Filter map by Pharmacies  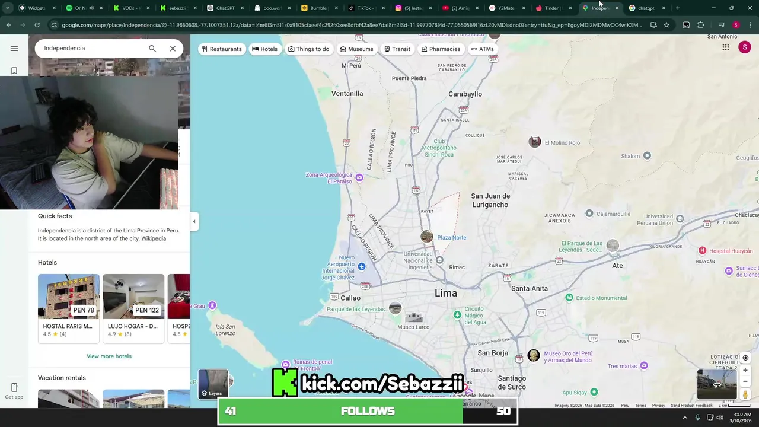[x=441, y=49]
